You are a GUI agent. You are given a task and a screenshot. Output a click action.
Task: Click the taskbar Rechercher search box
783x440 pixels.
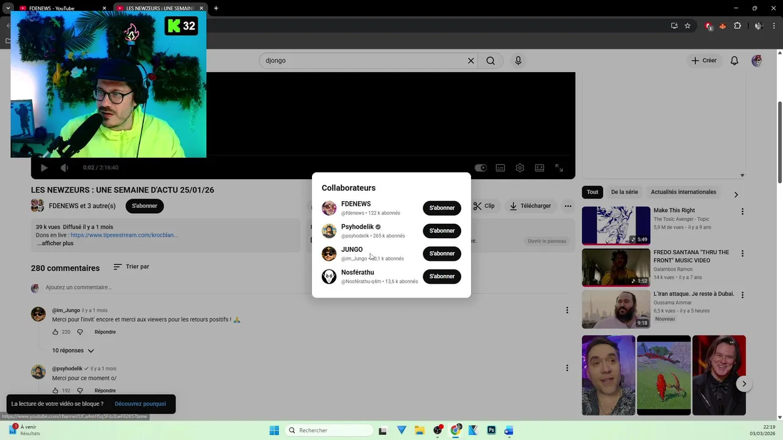click(329, 430)
